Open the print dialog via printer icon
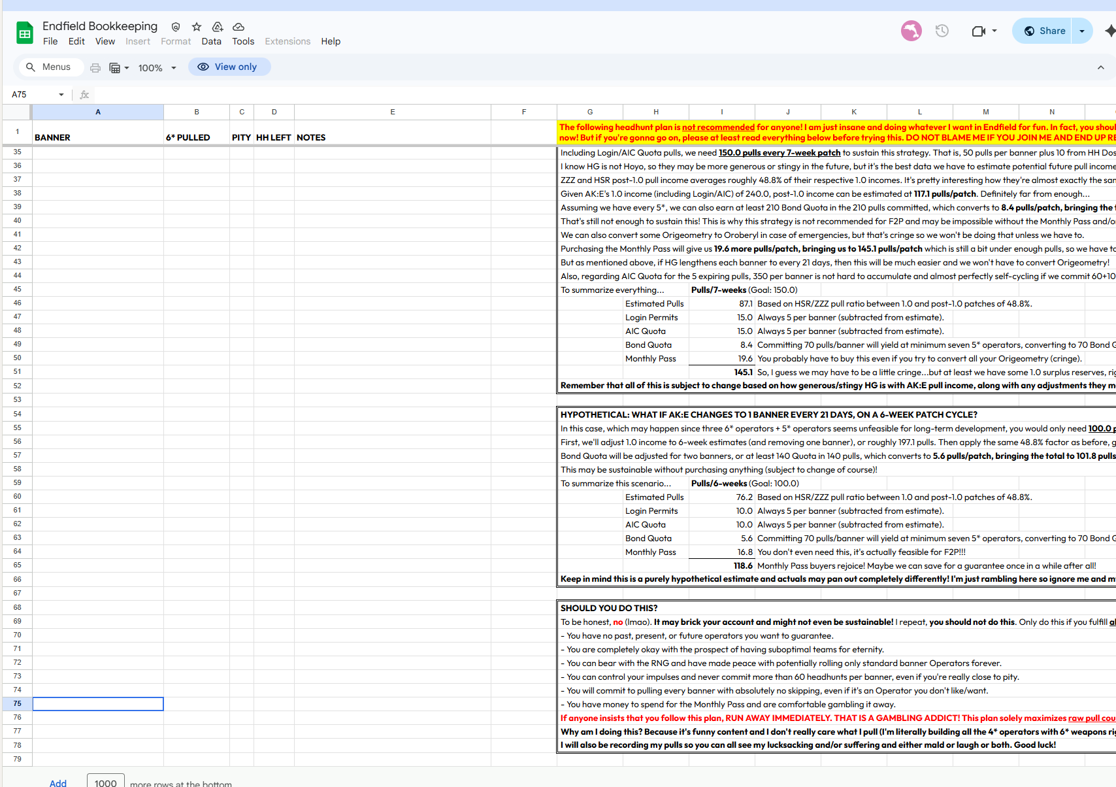The image size is (1116, 787). click(95, 67)
